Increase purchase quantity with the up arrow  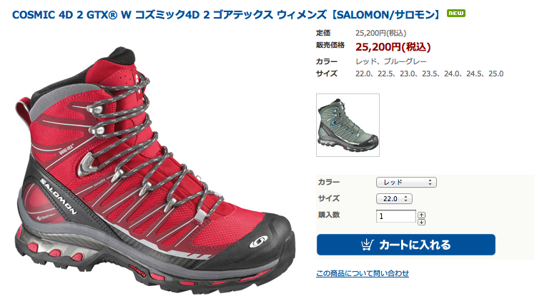[x=421, y=215]
